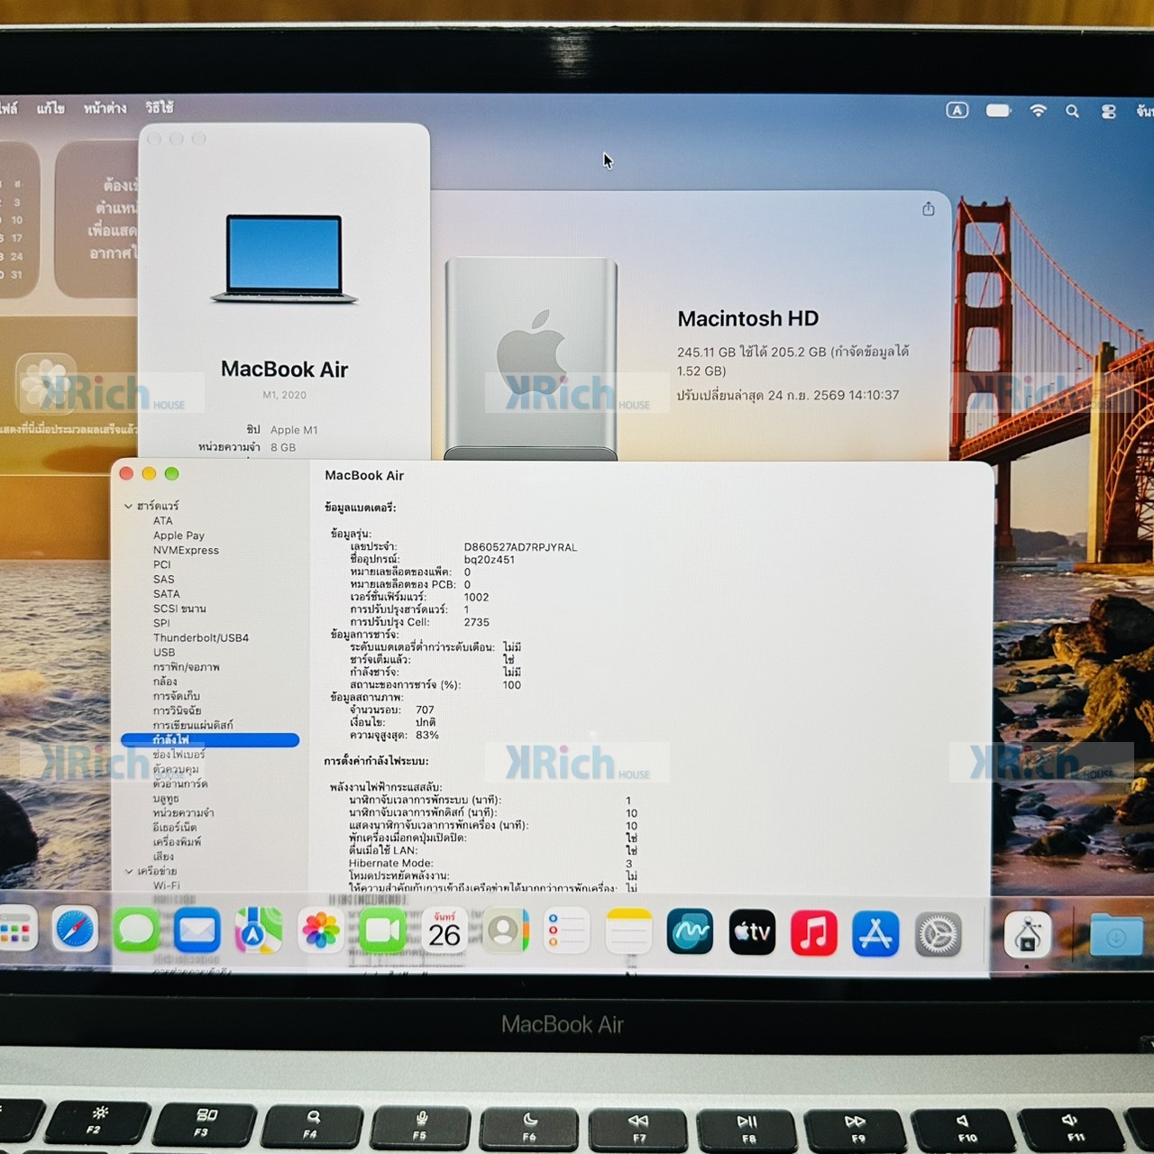Launch Freeform from the Dock

click(x=690, y=933)
